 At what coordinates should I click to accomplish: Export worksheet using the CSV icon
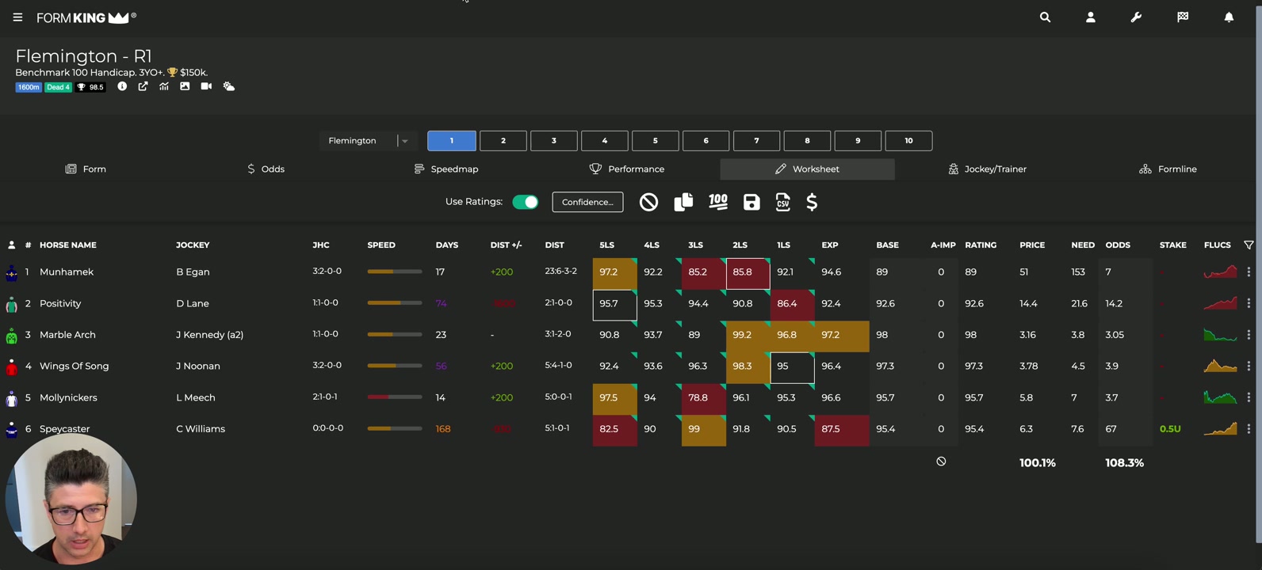782,203
